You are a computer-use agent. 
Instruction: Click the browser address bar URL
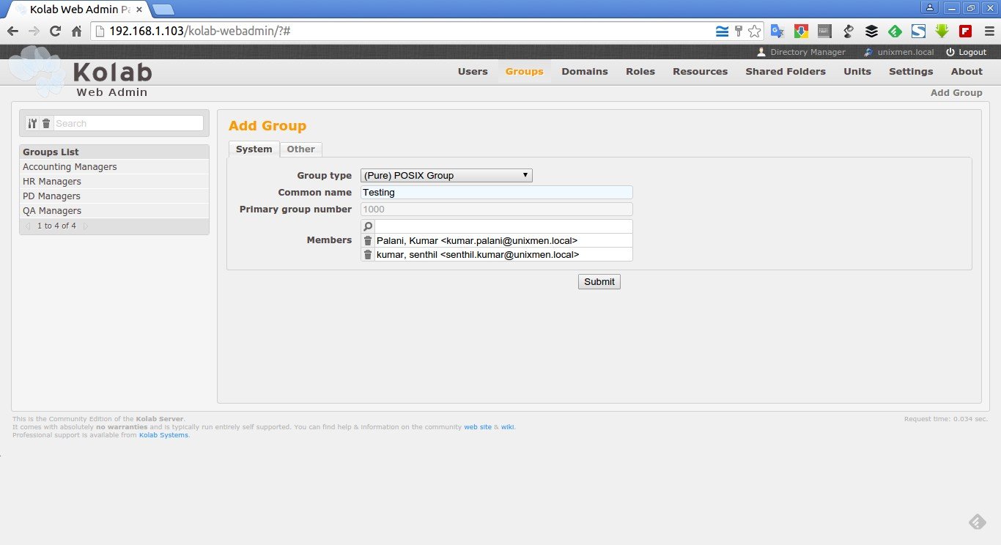202,31
